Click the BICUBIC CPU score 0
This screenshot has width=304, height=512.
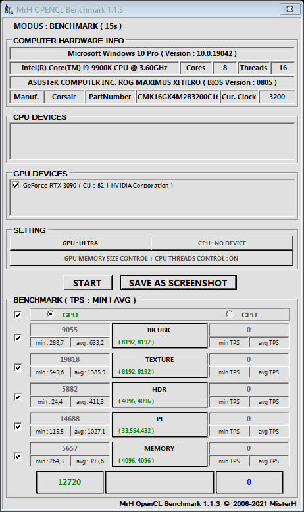coord(249,330)
